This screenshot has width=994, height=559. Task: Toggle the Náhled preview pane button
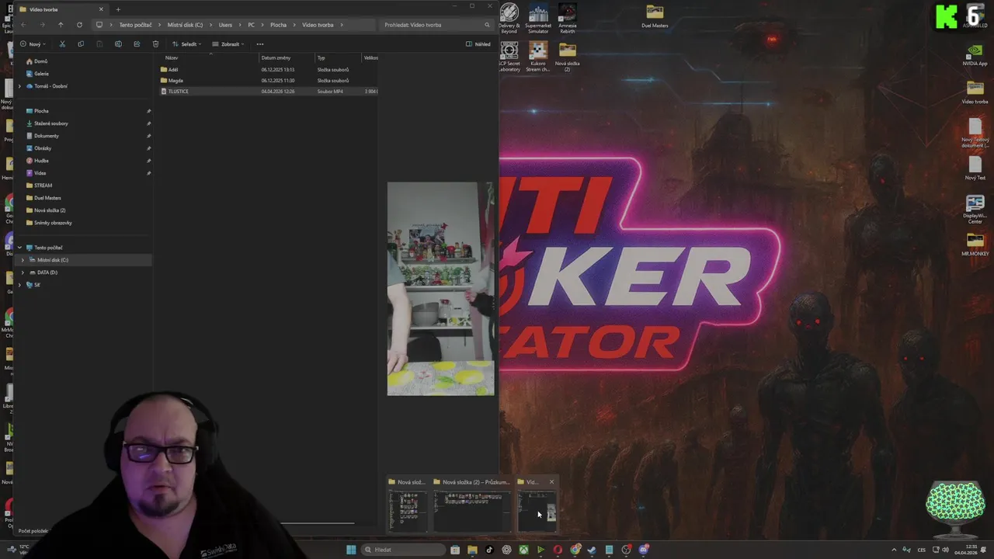tap(478, 44)
